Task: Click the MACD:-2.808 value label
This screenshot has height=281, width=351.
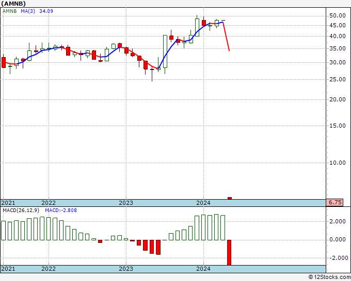Action: 61,210
